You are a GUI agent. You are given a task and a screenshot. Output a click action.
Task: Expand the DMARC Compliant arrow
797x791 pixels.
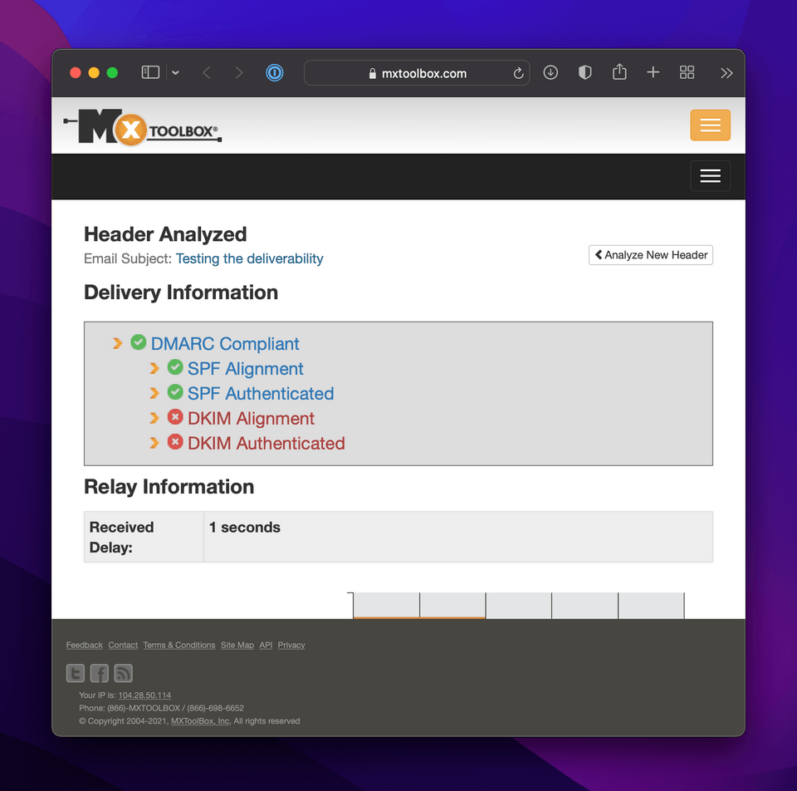(x=118, y=343)
